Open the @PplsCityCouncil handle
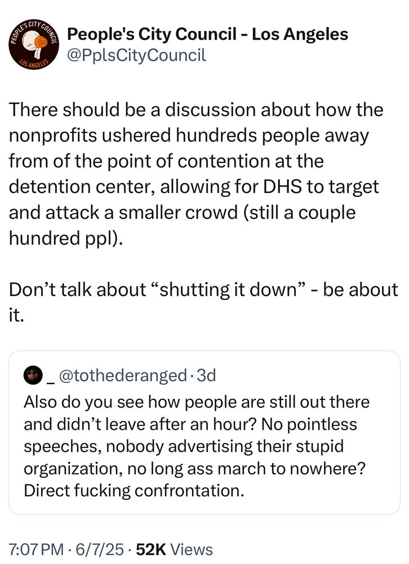Viewport: 409px width, 564px height. [136, 55]
